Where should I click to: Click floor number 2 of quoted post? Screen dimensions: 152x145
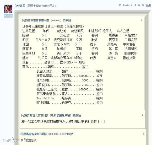point(143,115)
